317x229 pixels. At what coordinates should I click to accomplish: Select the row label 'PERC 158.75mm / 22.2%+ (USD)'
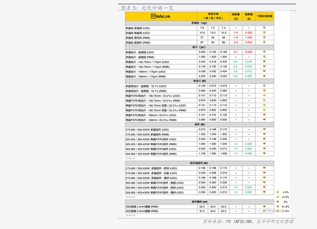[x=153, y=96]
